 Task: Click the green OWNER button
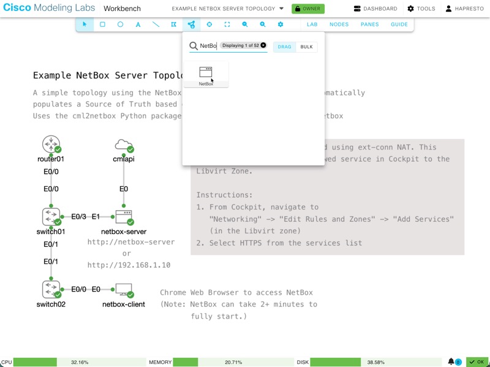[309, 9]
